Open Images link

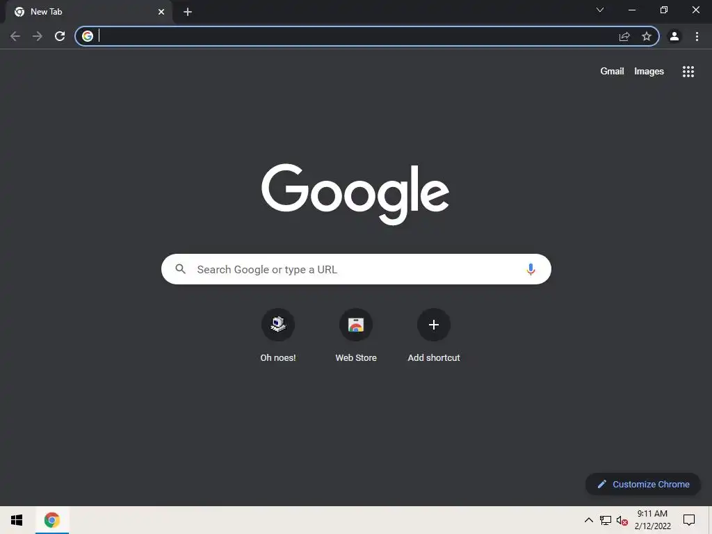pyautogui.click(x=649, y=72)
